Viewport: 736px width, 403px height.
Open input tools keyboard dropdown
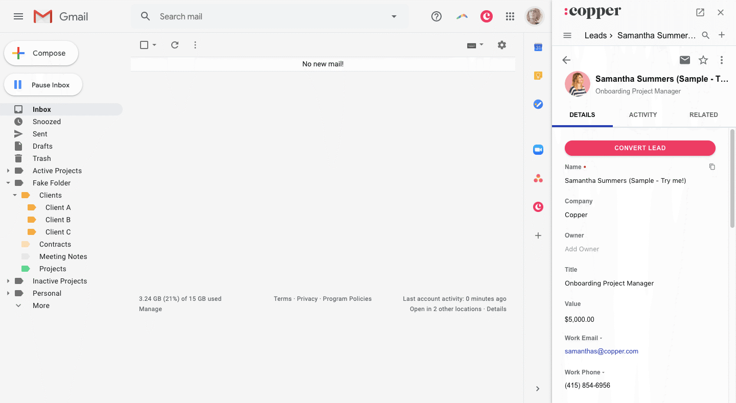point(475,45)
